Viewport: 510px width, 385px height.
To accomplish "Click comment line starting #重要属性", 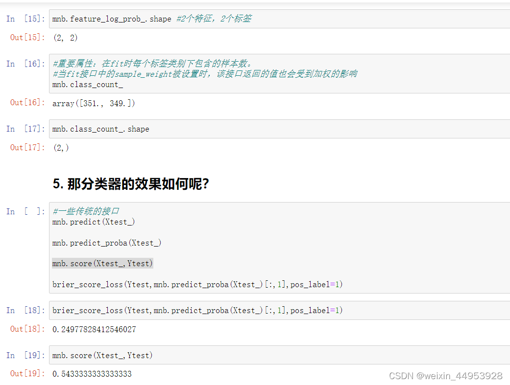I will pyautogui.click(x=152, y=63).
